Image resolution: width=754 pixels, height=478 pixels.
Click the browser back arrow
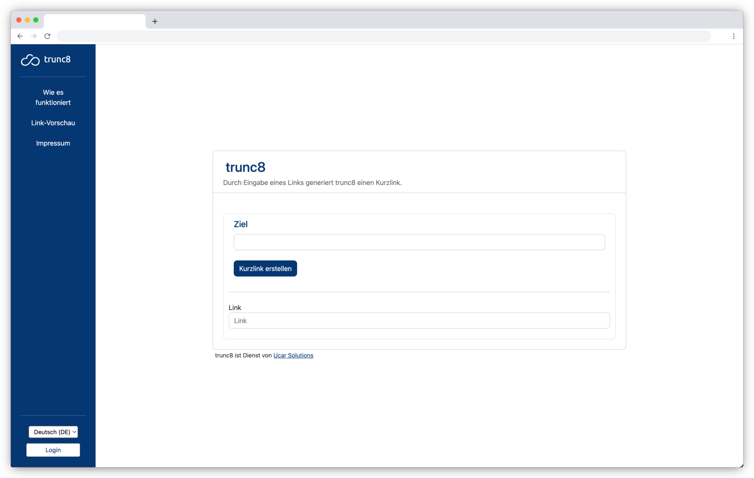coord(20,36)
